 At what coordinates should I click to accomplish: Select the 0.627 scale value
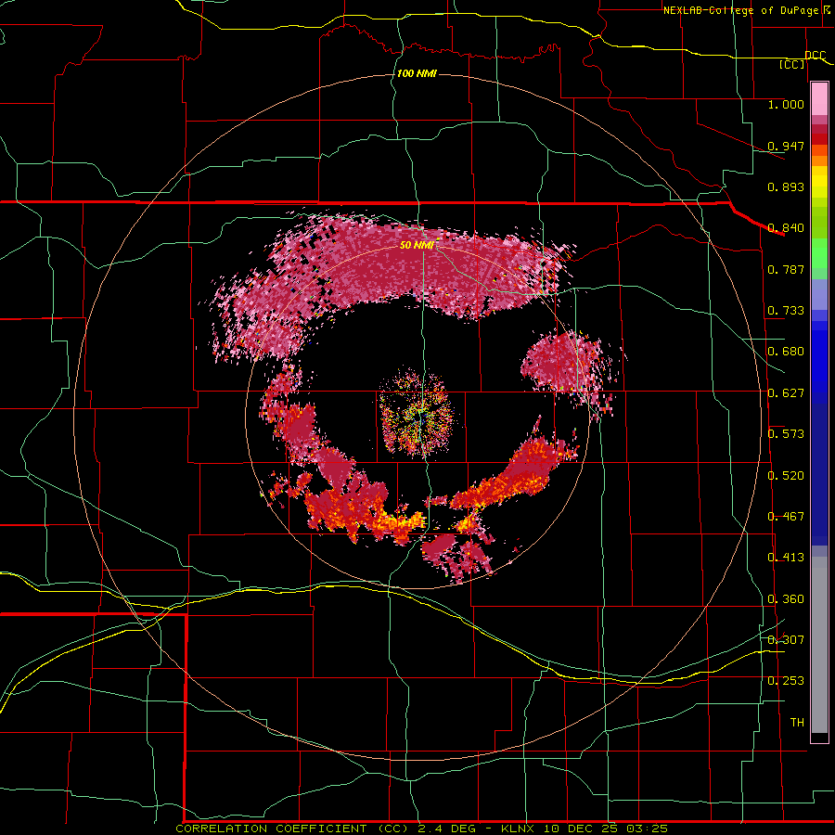click(786, 393)
